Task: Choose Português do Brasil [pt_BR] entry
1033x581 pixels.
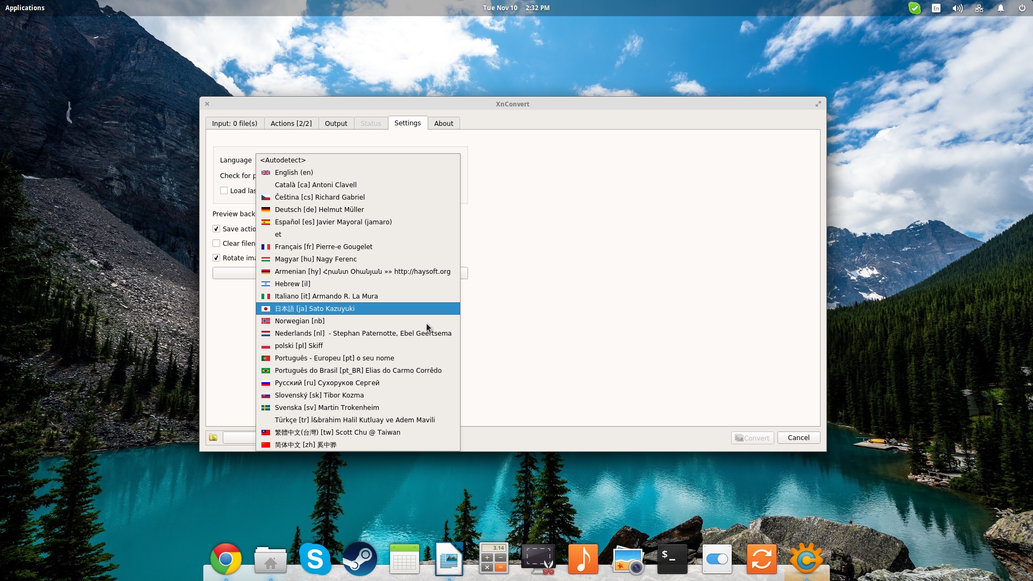Action: point(358,371)
